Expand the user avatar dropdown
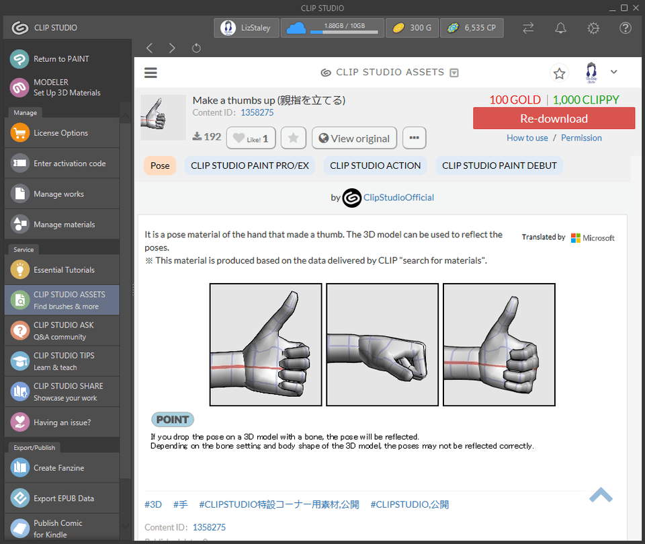Viewport: 645px width, 544px height. (x=613, y=72)
